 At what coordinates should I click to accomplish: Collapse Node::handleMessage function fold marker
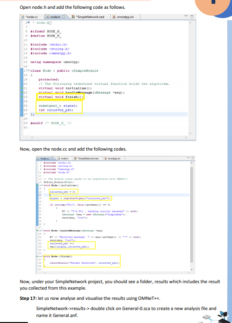[x=43, y=231]
